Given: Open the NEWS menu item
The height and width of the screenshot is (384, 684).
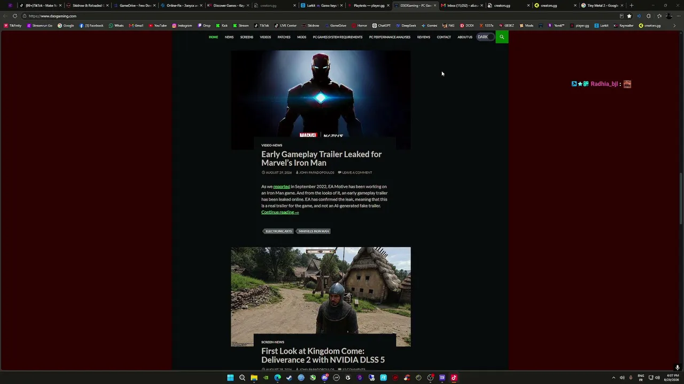Looking at the screenshot, I should pos(229,37).
